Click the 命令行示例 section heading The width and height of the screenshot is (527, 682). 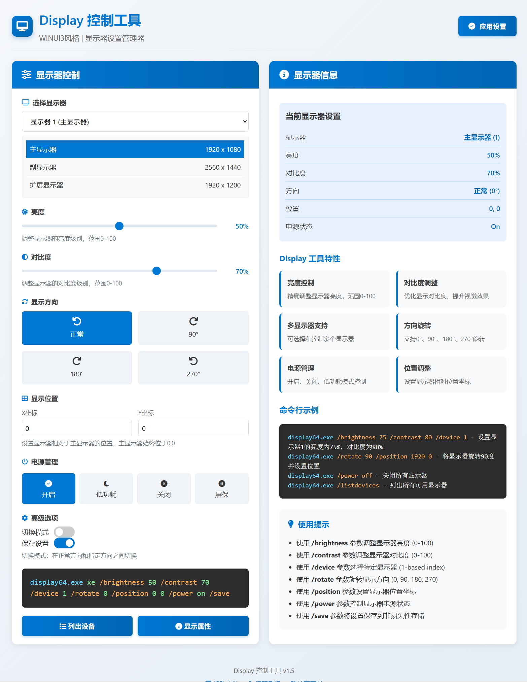click(x=299, y=410)
